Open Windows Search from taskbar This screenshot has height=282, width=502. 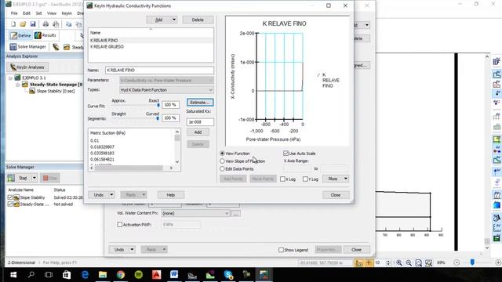[31, 275]
